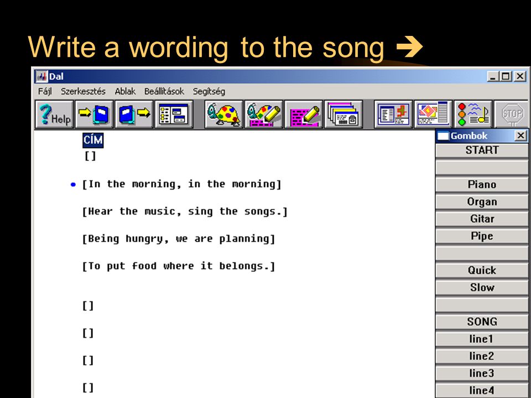Click the load-into-book arrow icon
This screenshot has height=398, width=531.
pyautogui.click(x=94, y=114)
